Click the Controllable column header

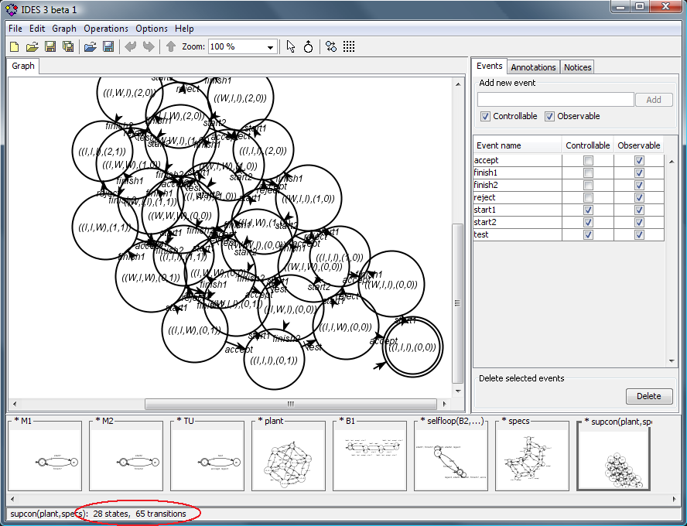[x=587, y=145]
